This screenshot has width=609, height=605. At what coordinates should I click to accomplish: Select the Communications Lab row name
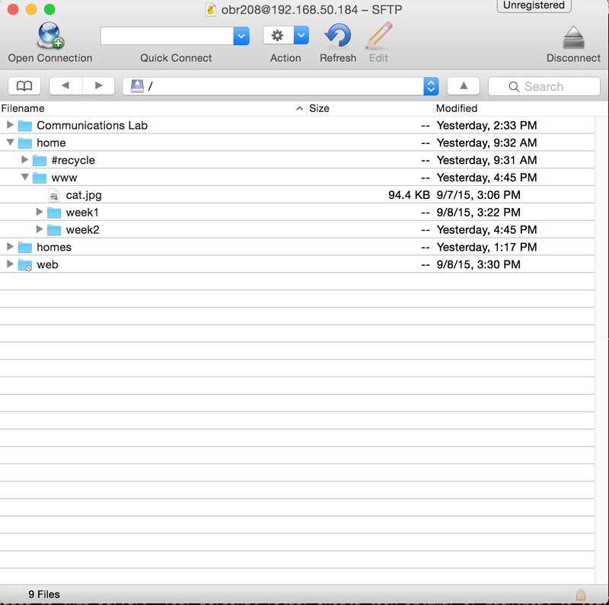pyautogui.click(x=92, y=126)
